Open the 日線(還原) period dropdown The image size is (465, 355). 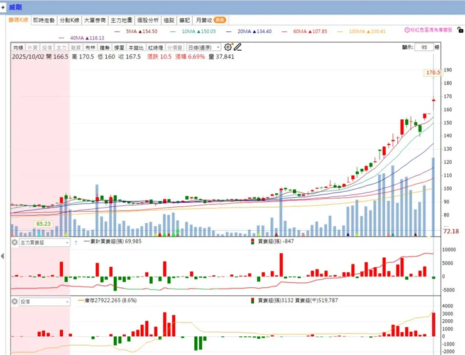[x=204, y=48]
